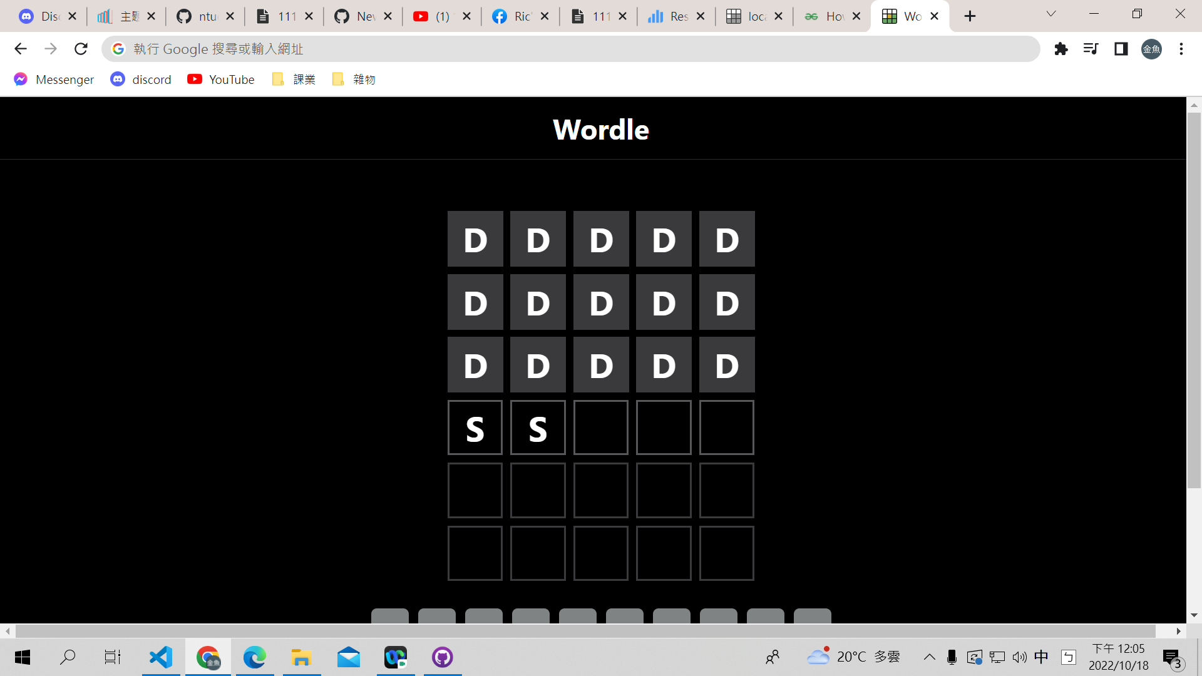Click the microphone tray icon
Image resolution: width=1202 pixels, height=676 pixels.
coord(952,657)
